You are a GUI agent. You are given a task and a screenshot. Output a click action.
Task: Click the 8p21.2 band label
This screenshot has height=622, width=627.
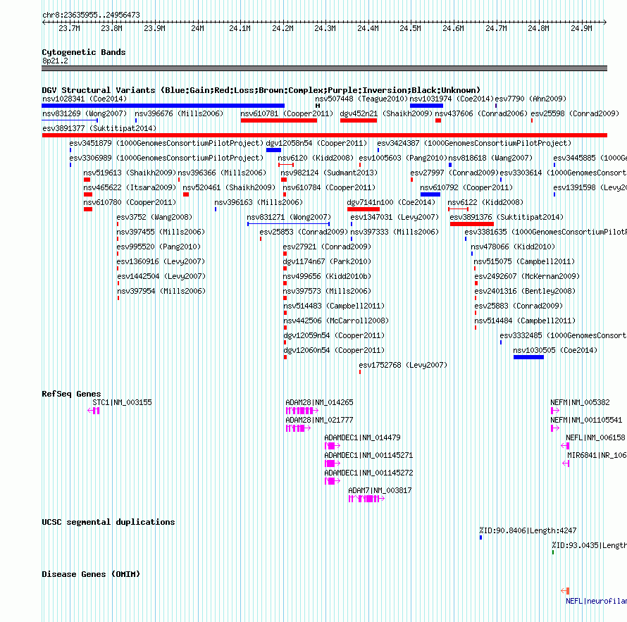55,61
